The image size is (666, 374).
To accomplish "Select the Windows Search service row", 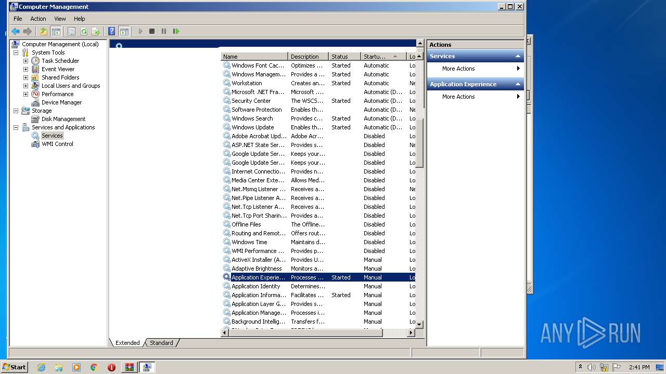I will coord(318,118).
